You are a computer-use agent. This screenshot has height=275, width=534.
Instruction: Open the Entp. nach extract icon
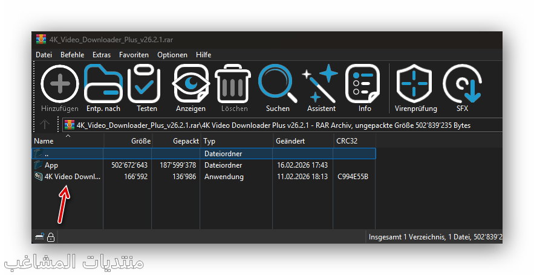click(x=103, y=83)
